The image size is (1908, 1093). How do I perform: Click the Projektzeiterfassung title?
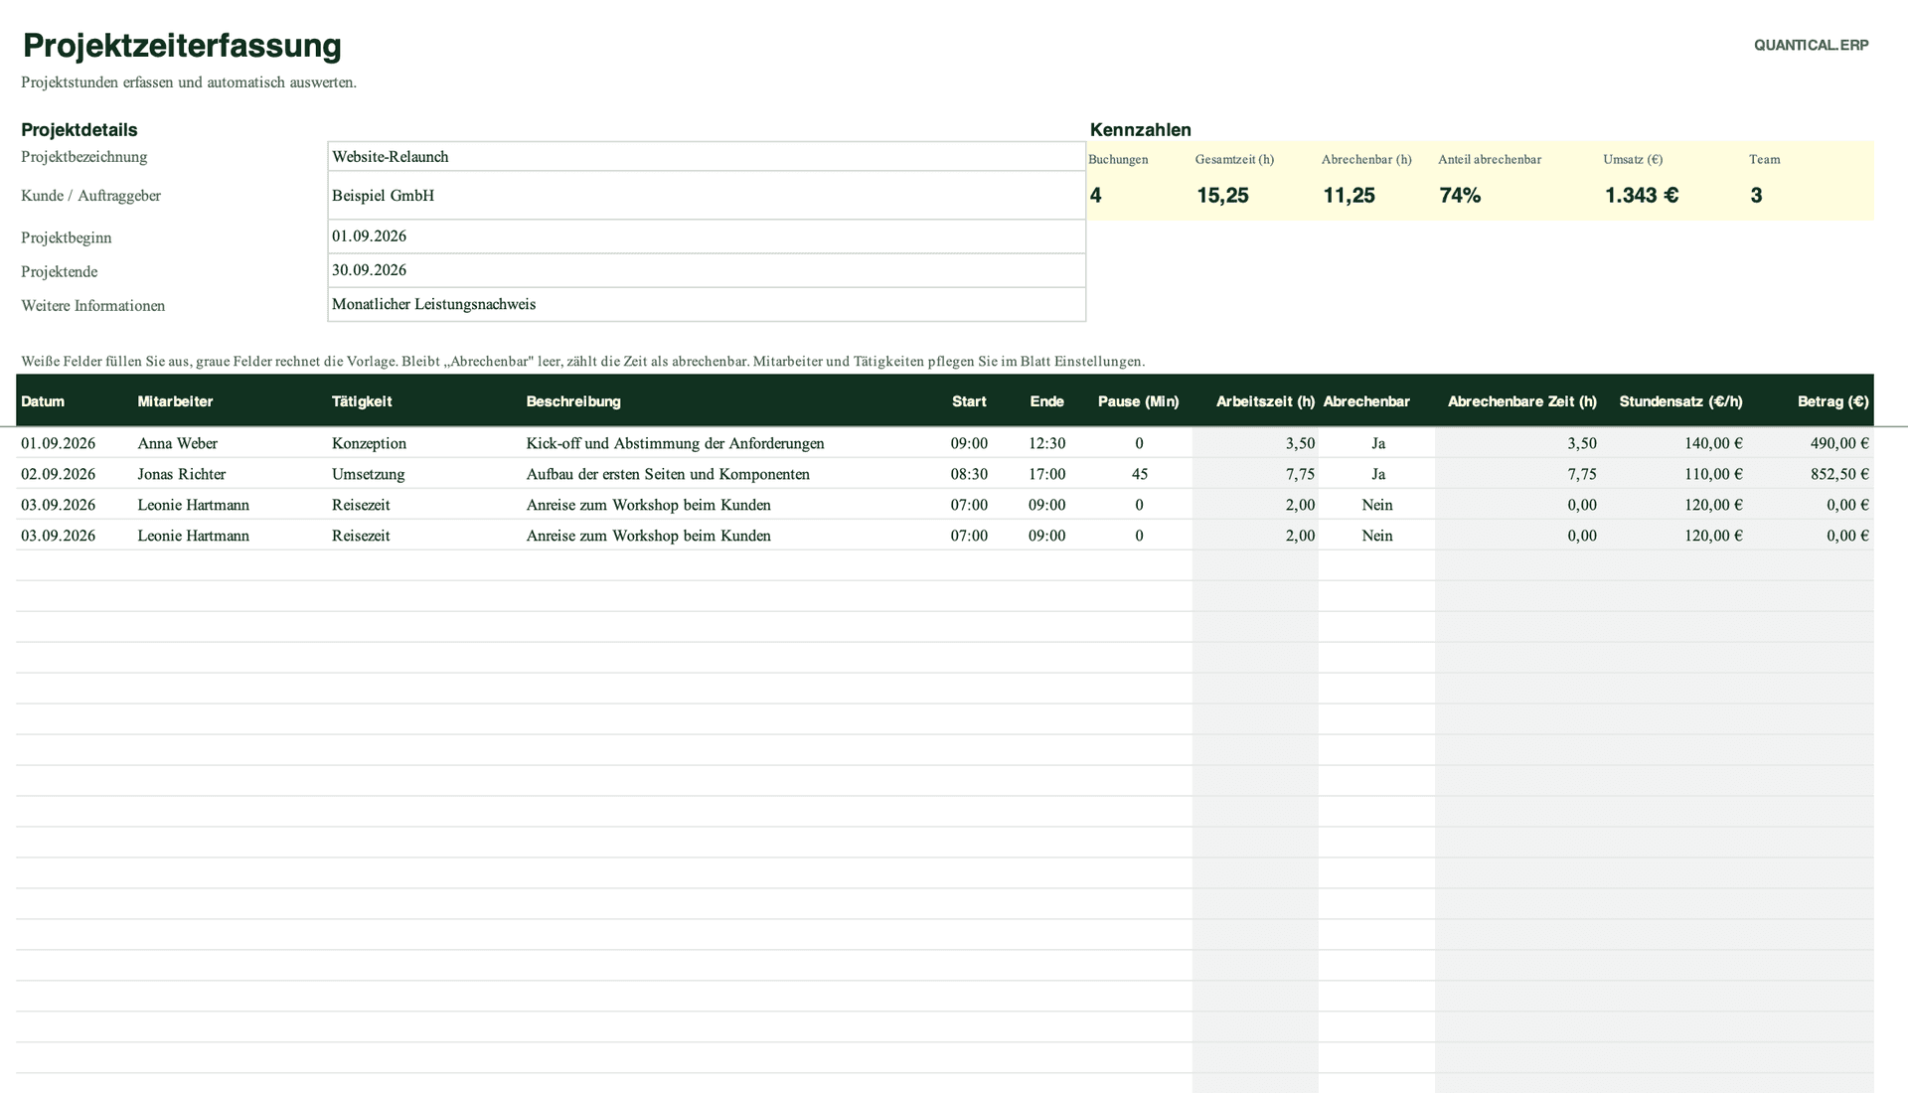(x=182, y=46)
